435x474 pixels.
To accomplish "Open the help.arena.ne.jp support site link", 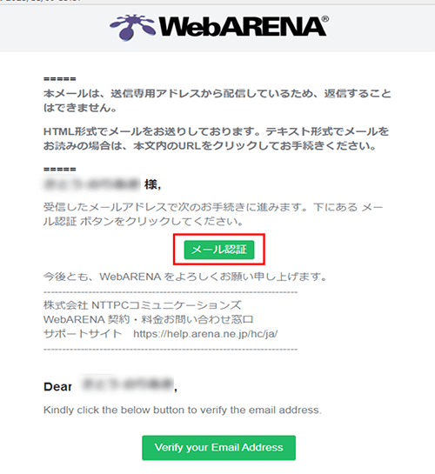I will click(x=205, y=334).
